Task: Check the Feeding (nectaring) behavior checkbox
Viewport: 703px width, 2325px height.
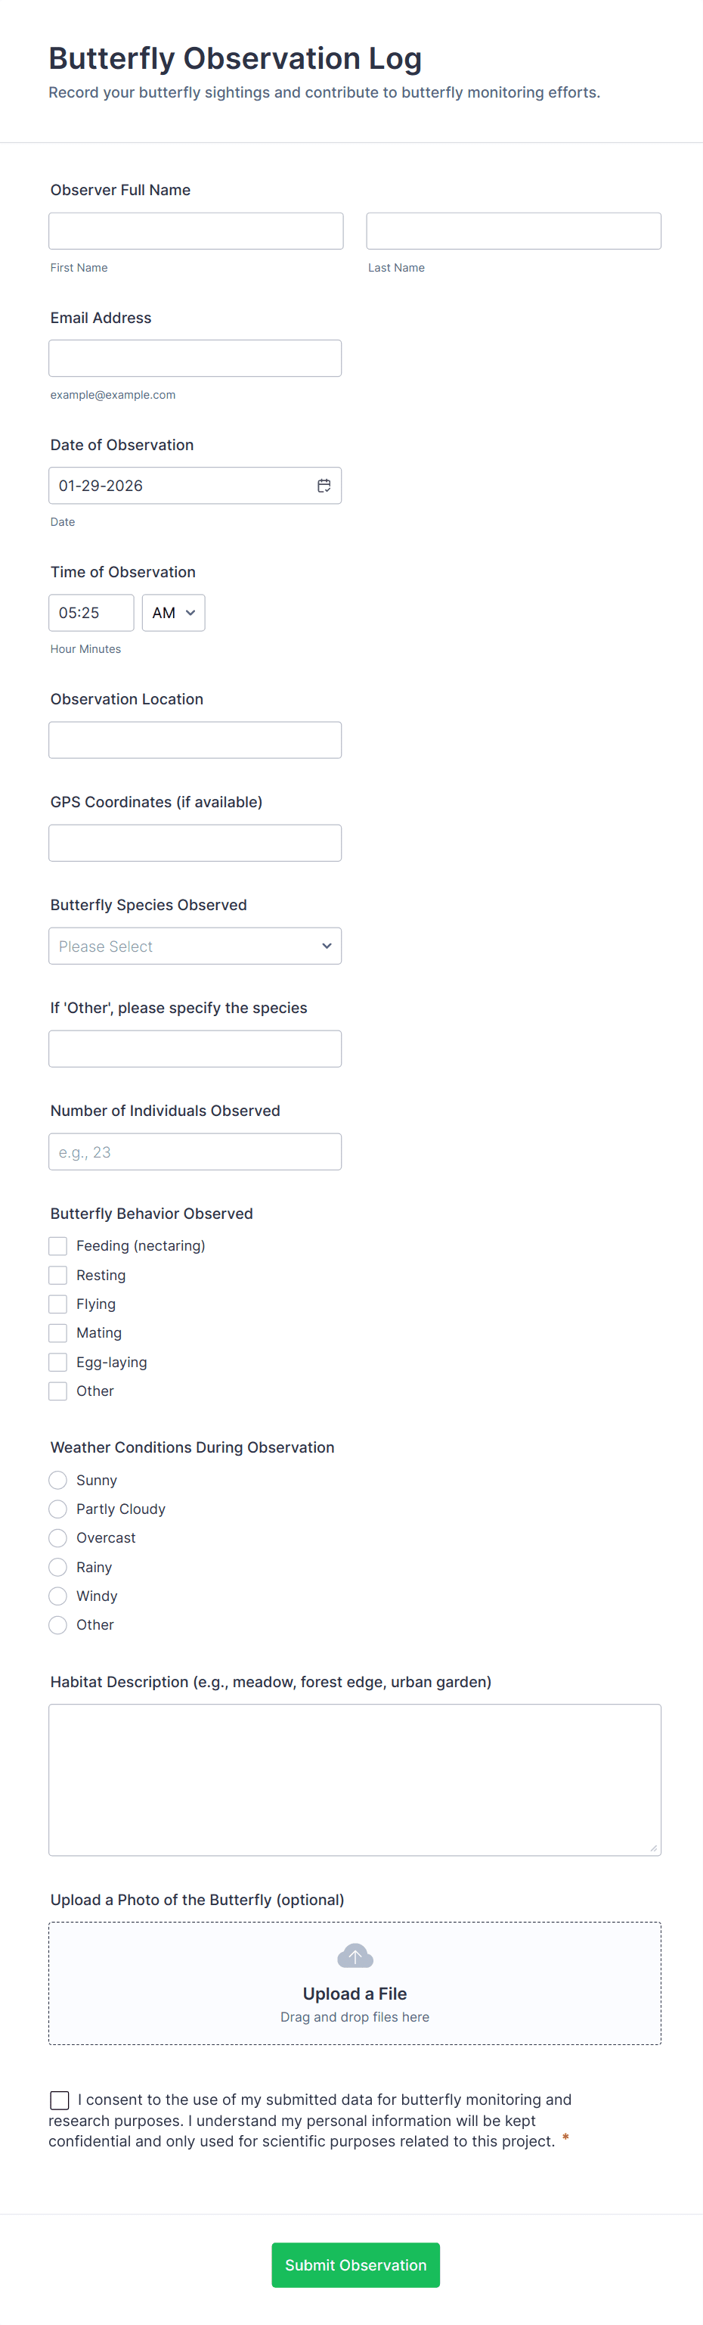Action: click(57, 1245)
